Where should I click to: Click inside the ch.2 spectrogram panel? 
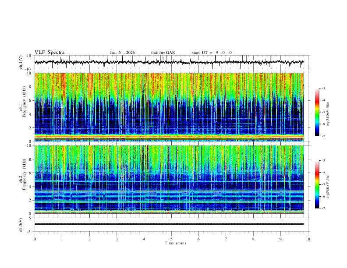click(x=169, y=180)
